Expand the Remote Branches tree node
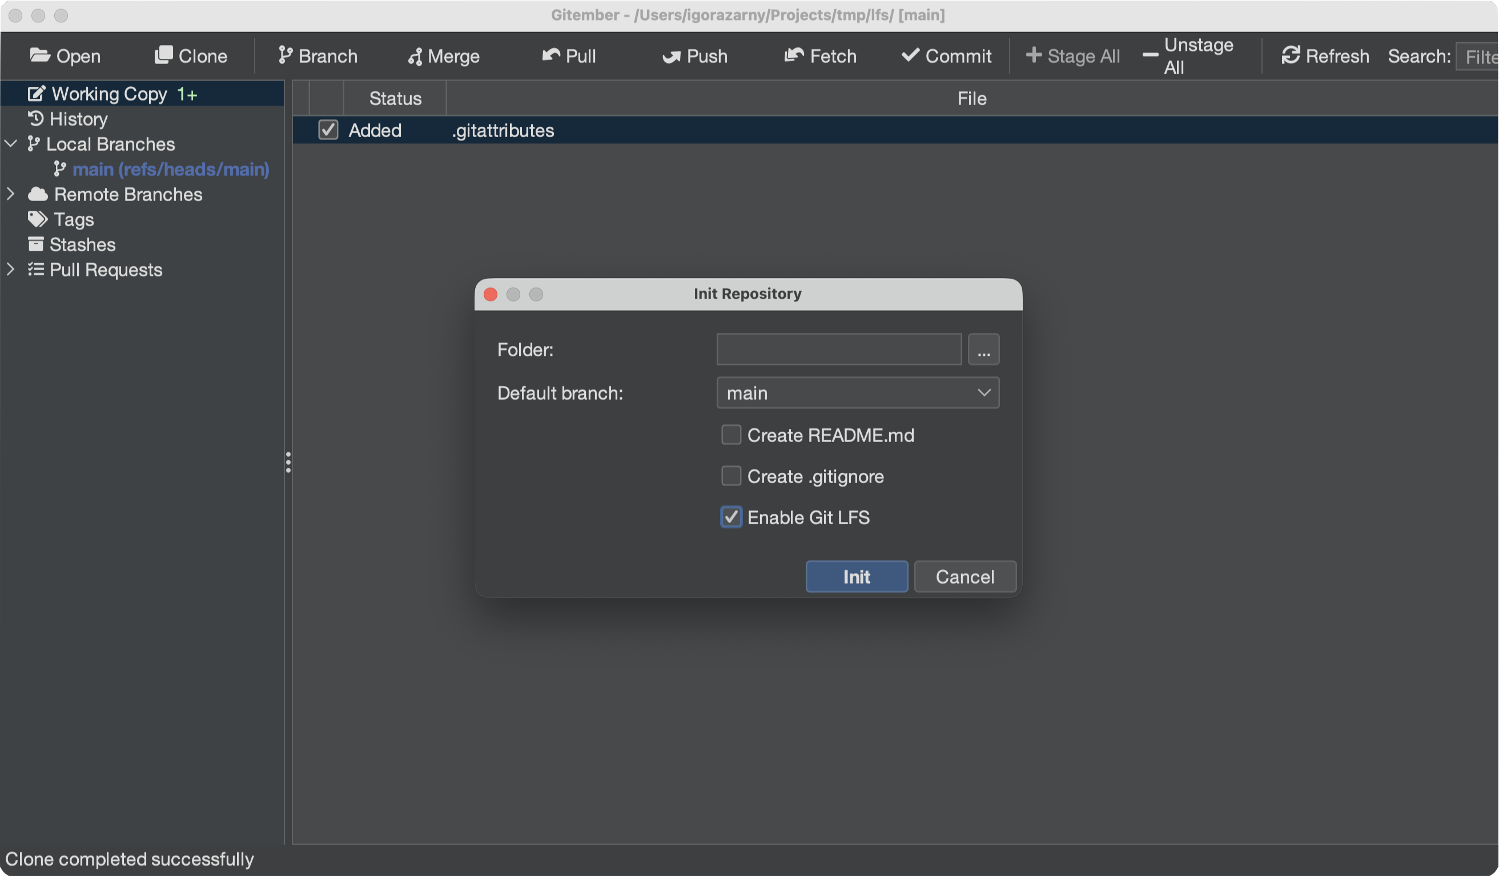This screenshot has width=1499, height=876. click(x=11, y=194)
